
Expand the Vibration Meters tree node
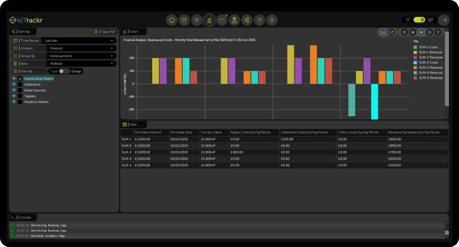14,102
